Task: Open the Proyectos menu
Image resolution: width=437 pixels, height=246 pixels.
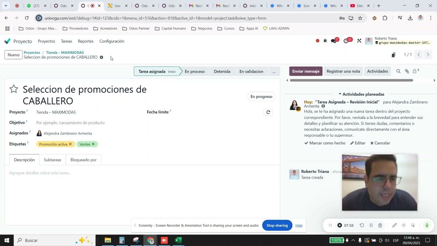Action: [x=46, y=41]
